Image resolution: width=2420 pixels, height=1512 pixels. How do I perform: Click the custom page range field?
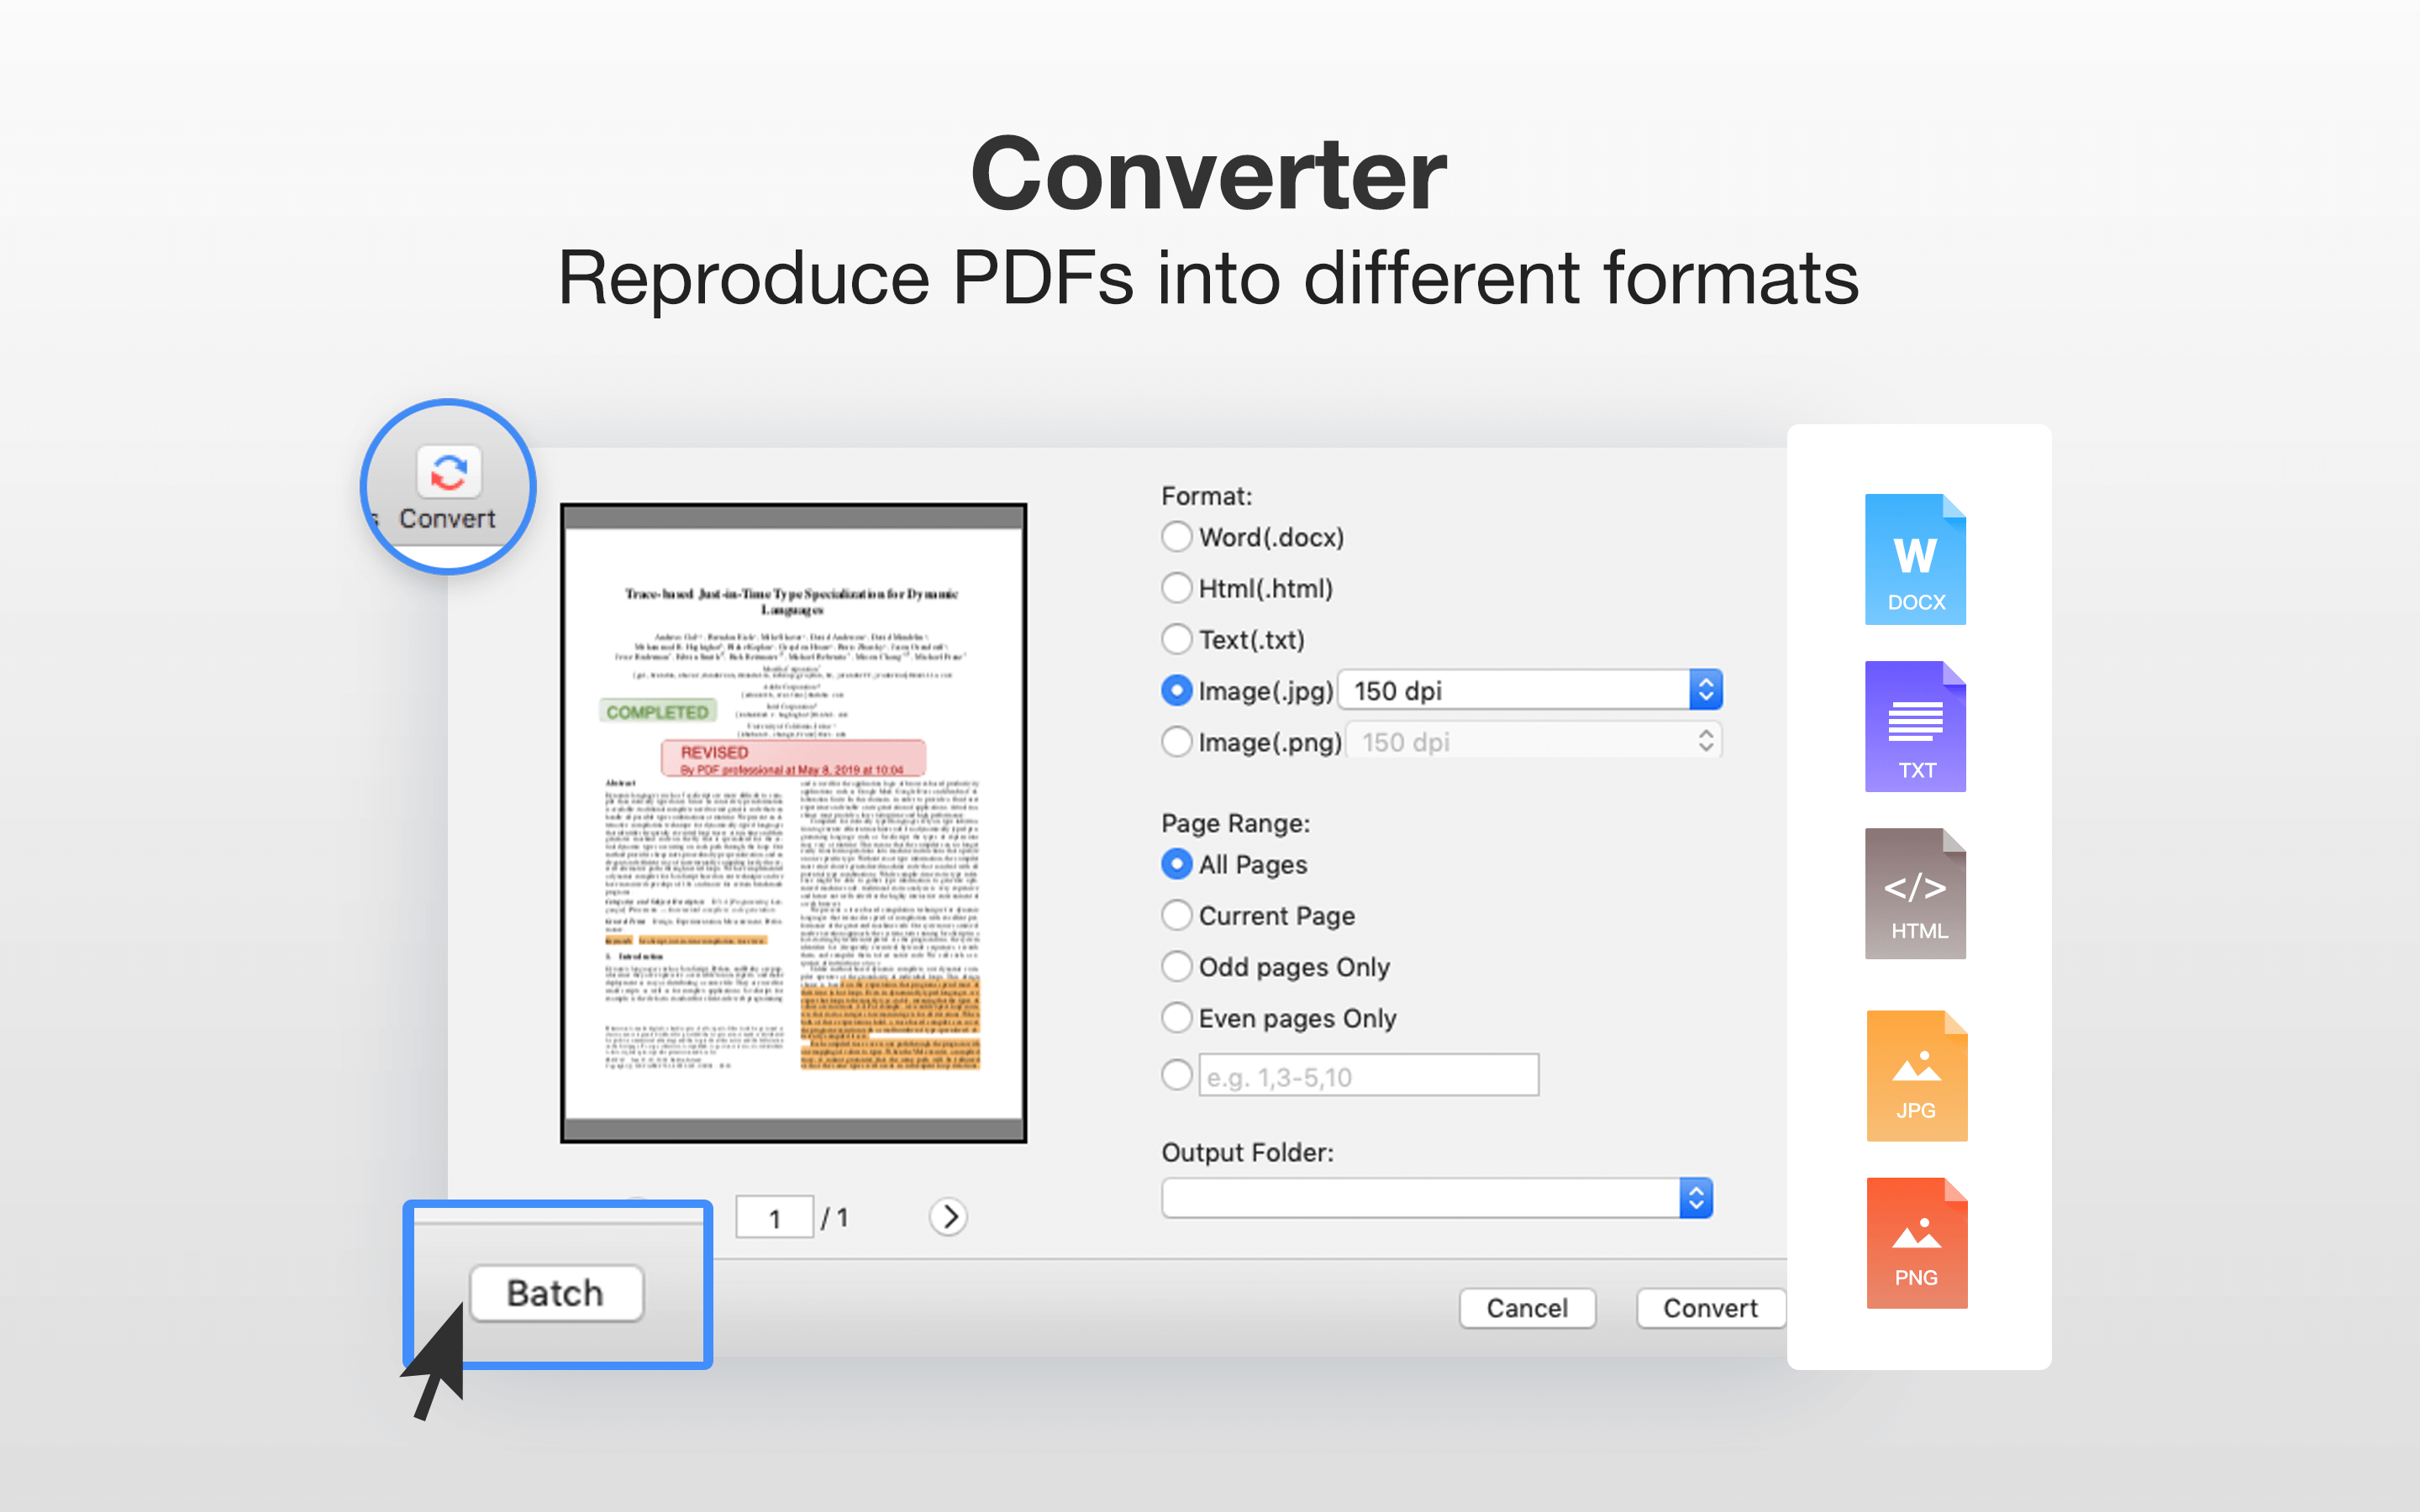(1367, 1076)
